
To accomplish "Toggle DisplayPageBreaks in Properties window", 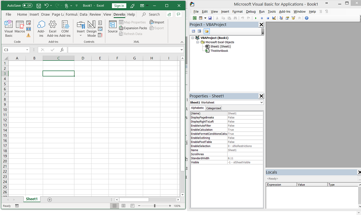I will [245, 117].
